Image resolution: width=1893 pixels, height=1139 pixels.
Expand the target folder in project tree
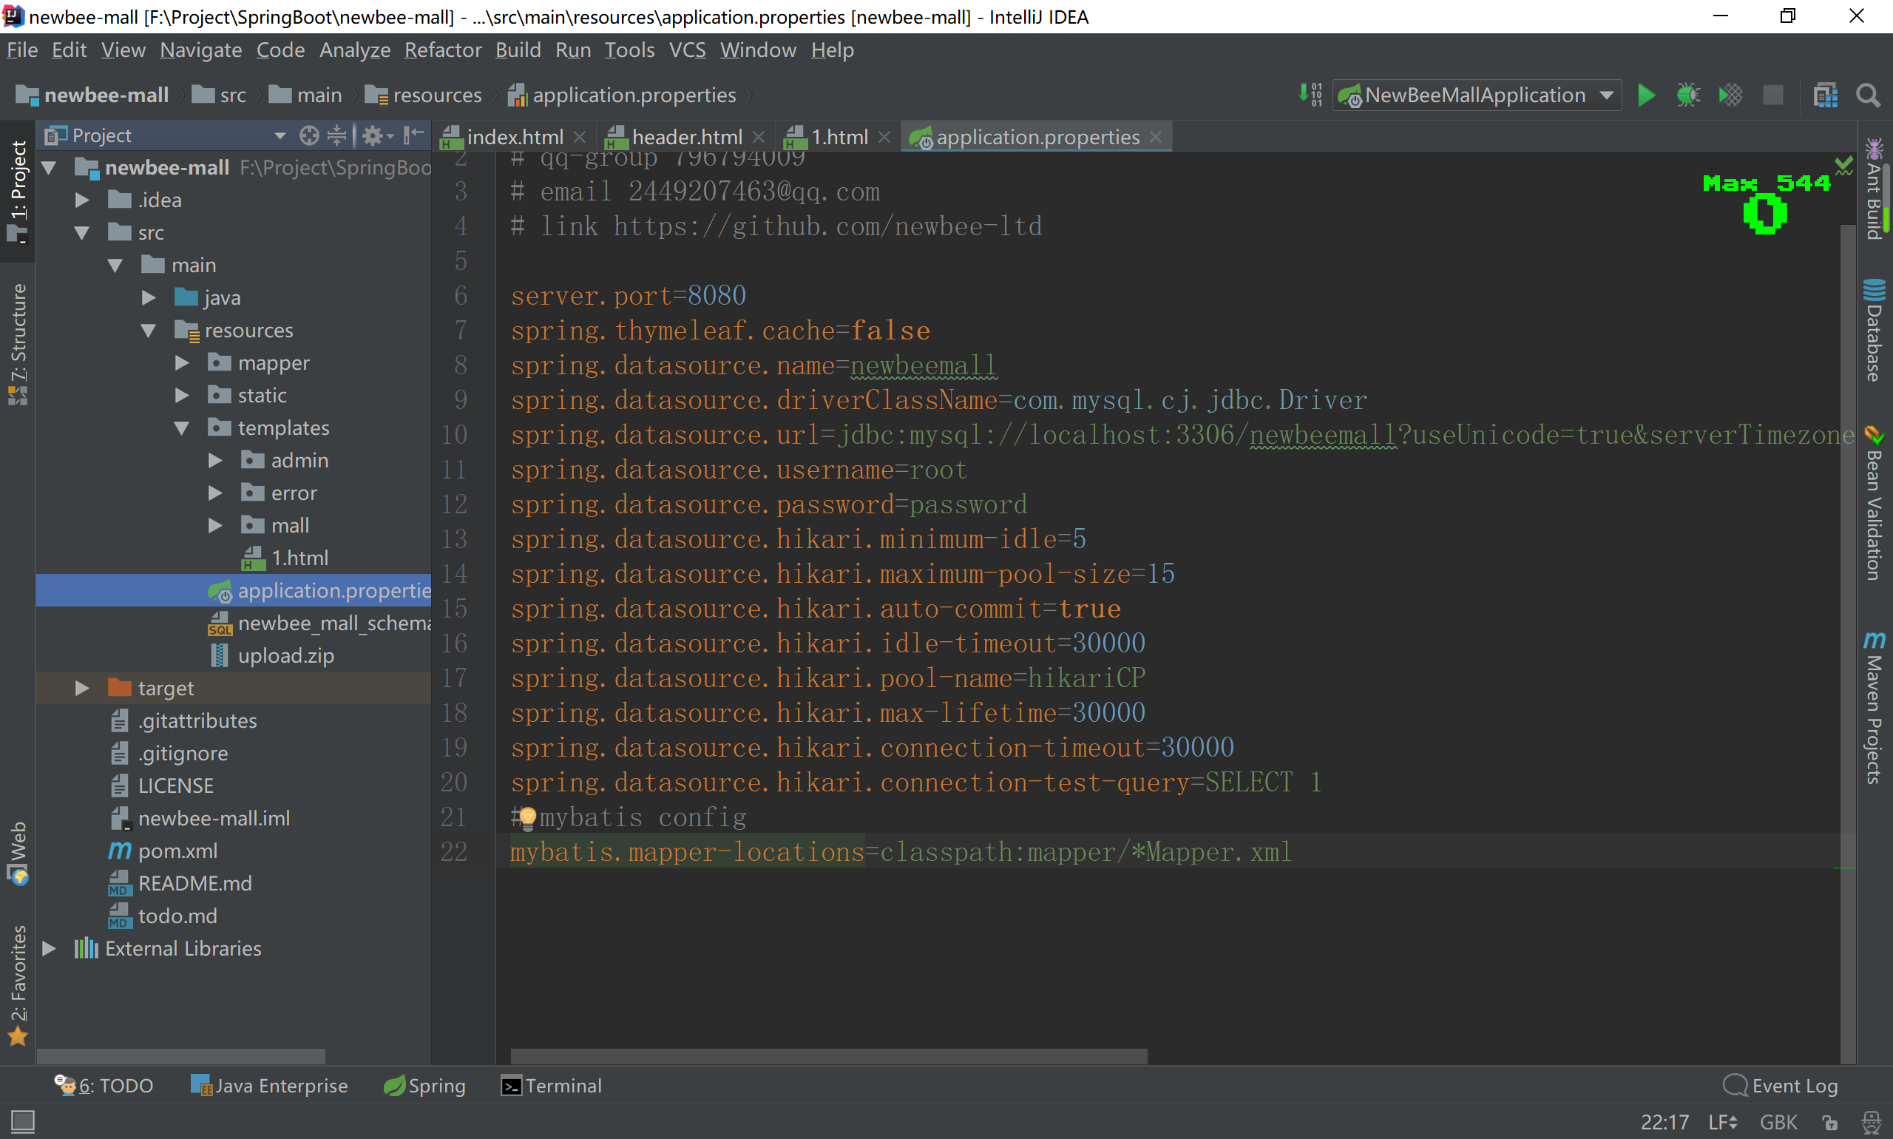(x=81, y=688)
